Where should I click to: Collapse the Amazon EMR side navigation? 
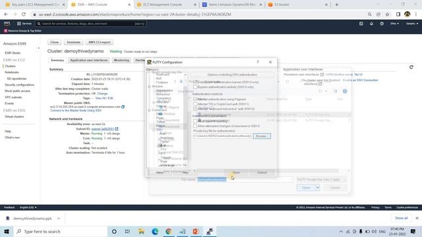tap(38, 48)
